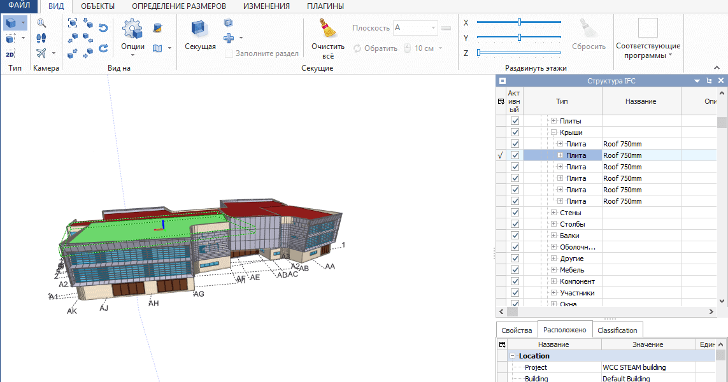Image resolution: width=728 pixels, height=382 pixels.
Task: Click the rotate view arrow icon in Вид на
Action: [102, 28]
